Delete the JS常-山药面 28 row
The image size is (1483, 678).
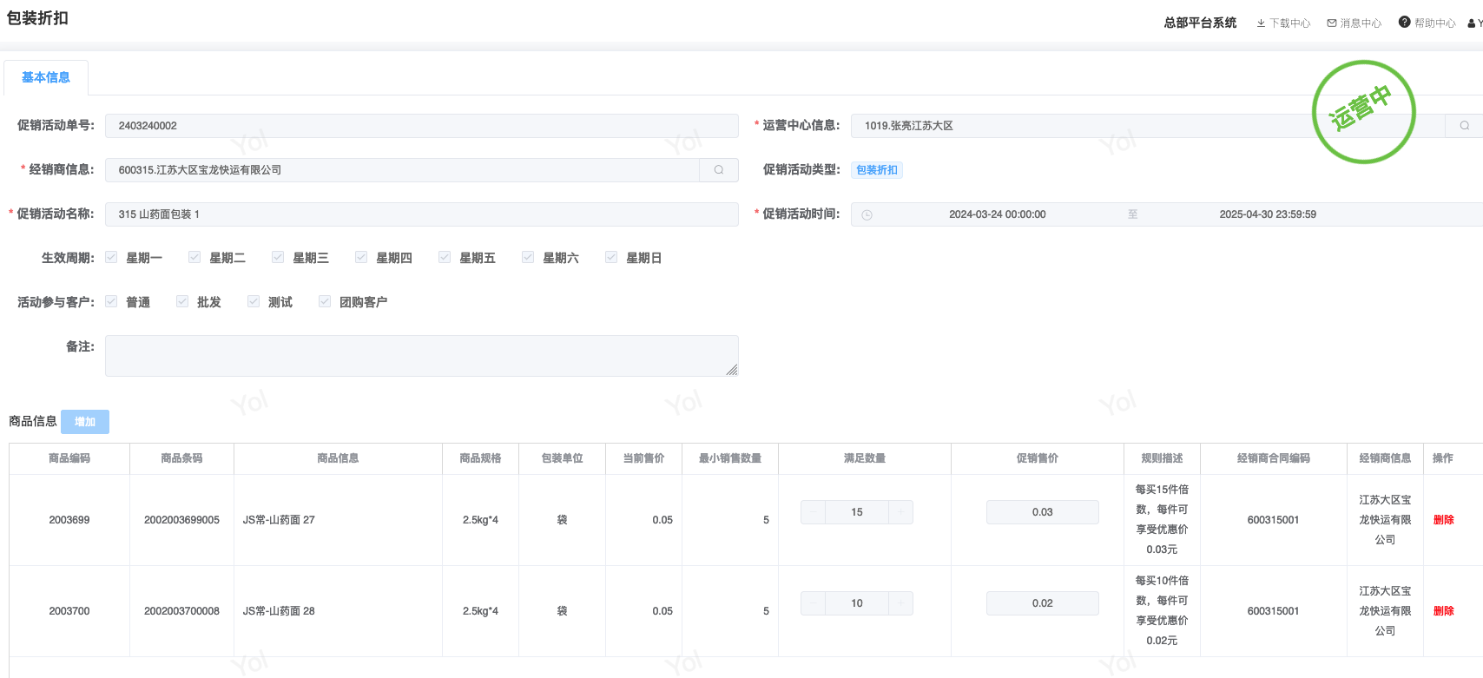pos(1443,611)
